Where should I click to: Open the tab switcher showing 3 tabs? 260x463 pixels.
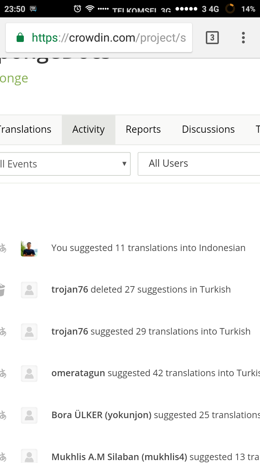click(x=212, y=38)
